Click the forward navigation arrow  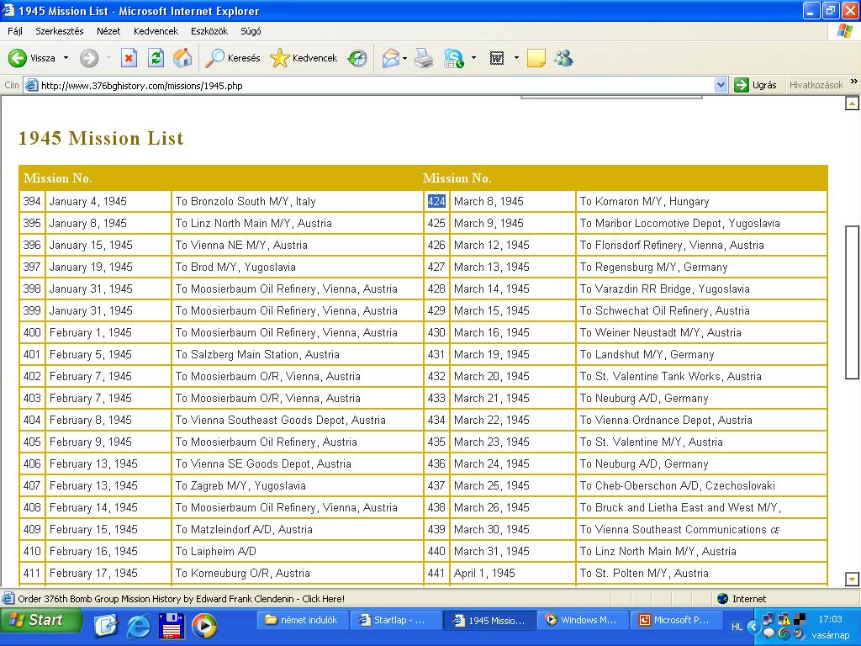(x=89, y=58)
